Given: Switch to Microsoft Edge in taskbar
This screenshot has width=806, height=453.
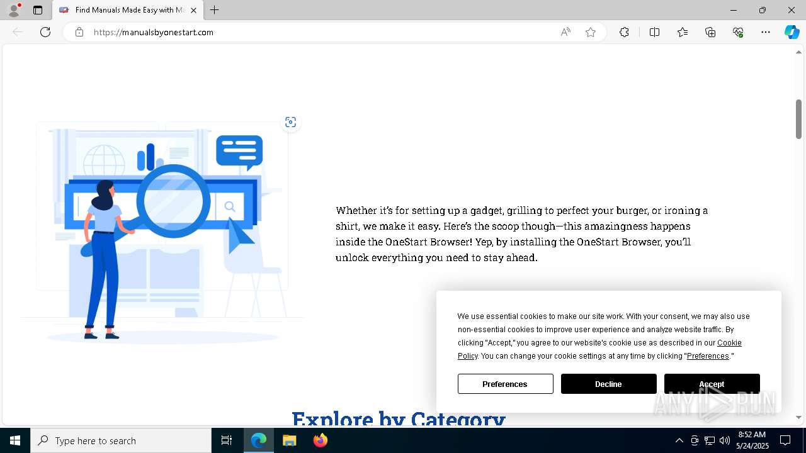Looking at the screenshot, I should pos(259,440).
